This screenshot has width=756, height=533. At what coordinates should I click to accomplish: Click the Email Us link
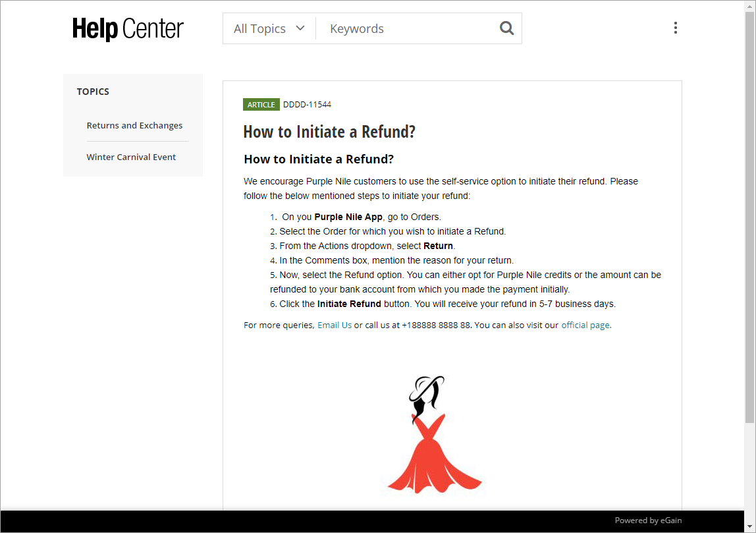pos(335,325)
